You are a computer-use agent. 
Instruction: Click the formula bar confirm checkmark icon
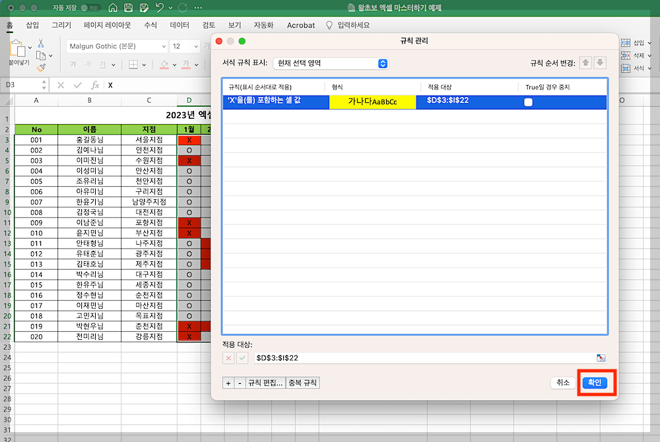point(77,85)
